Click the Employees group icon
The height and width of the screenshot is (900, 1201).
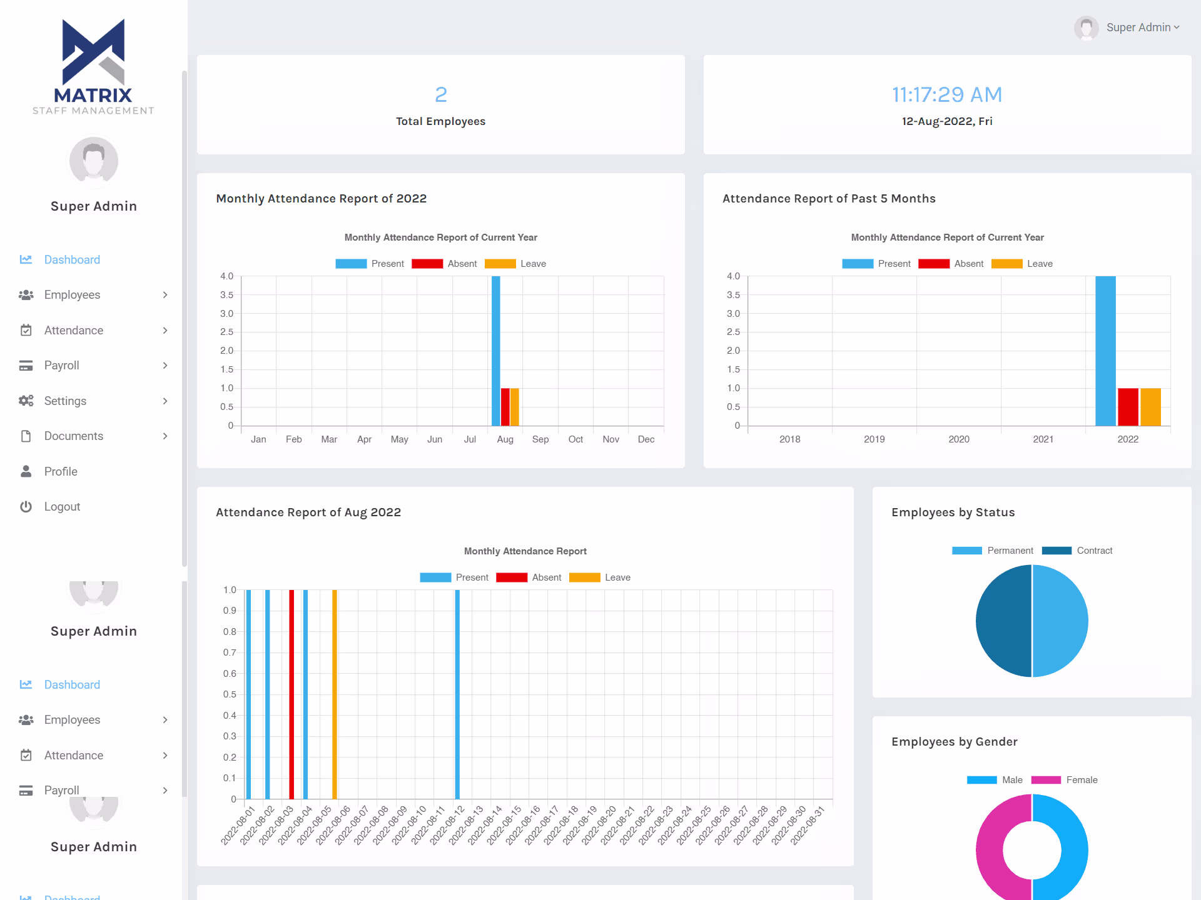coord(26,295)
